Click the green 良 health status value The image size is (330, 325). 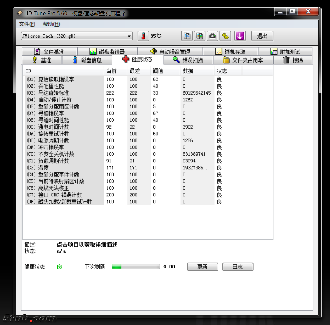[x=59, y=267]
